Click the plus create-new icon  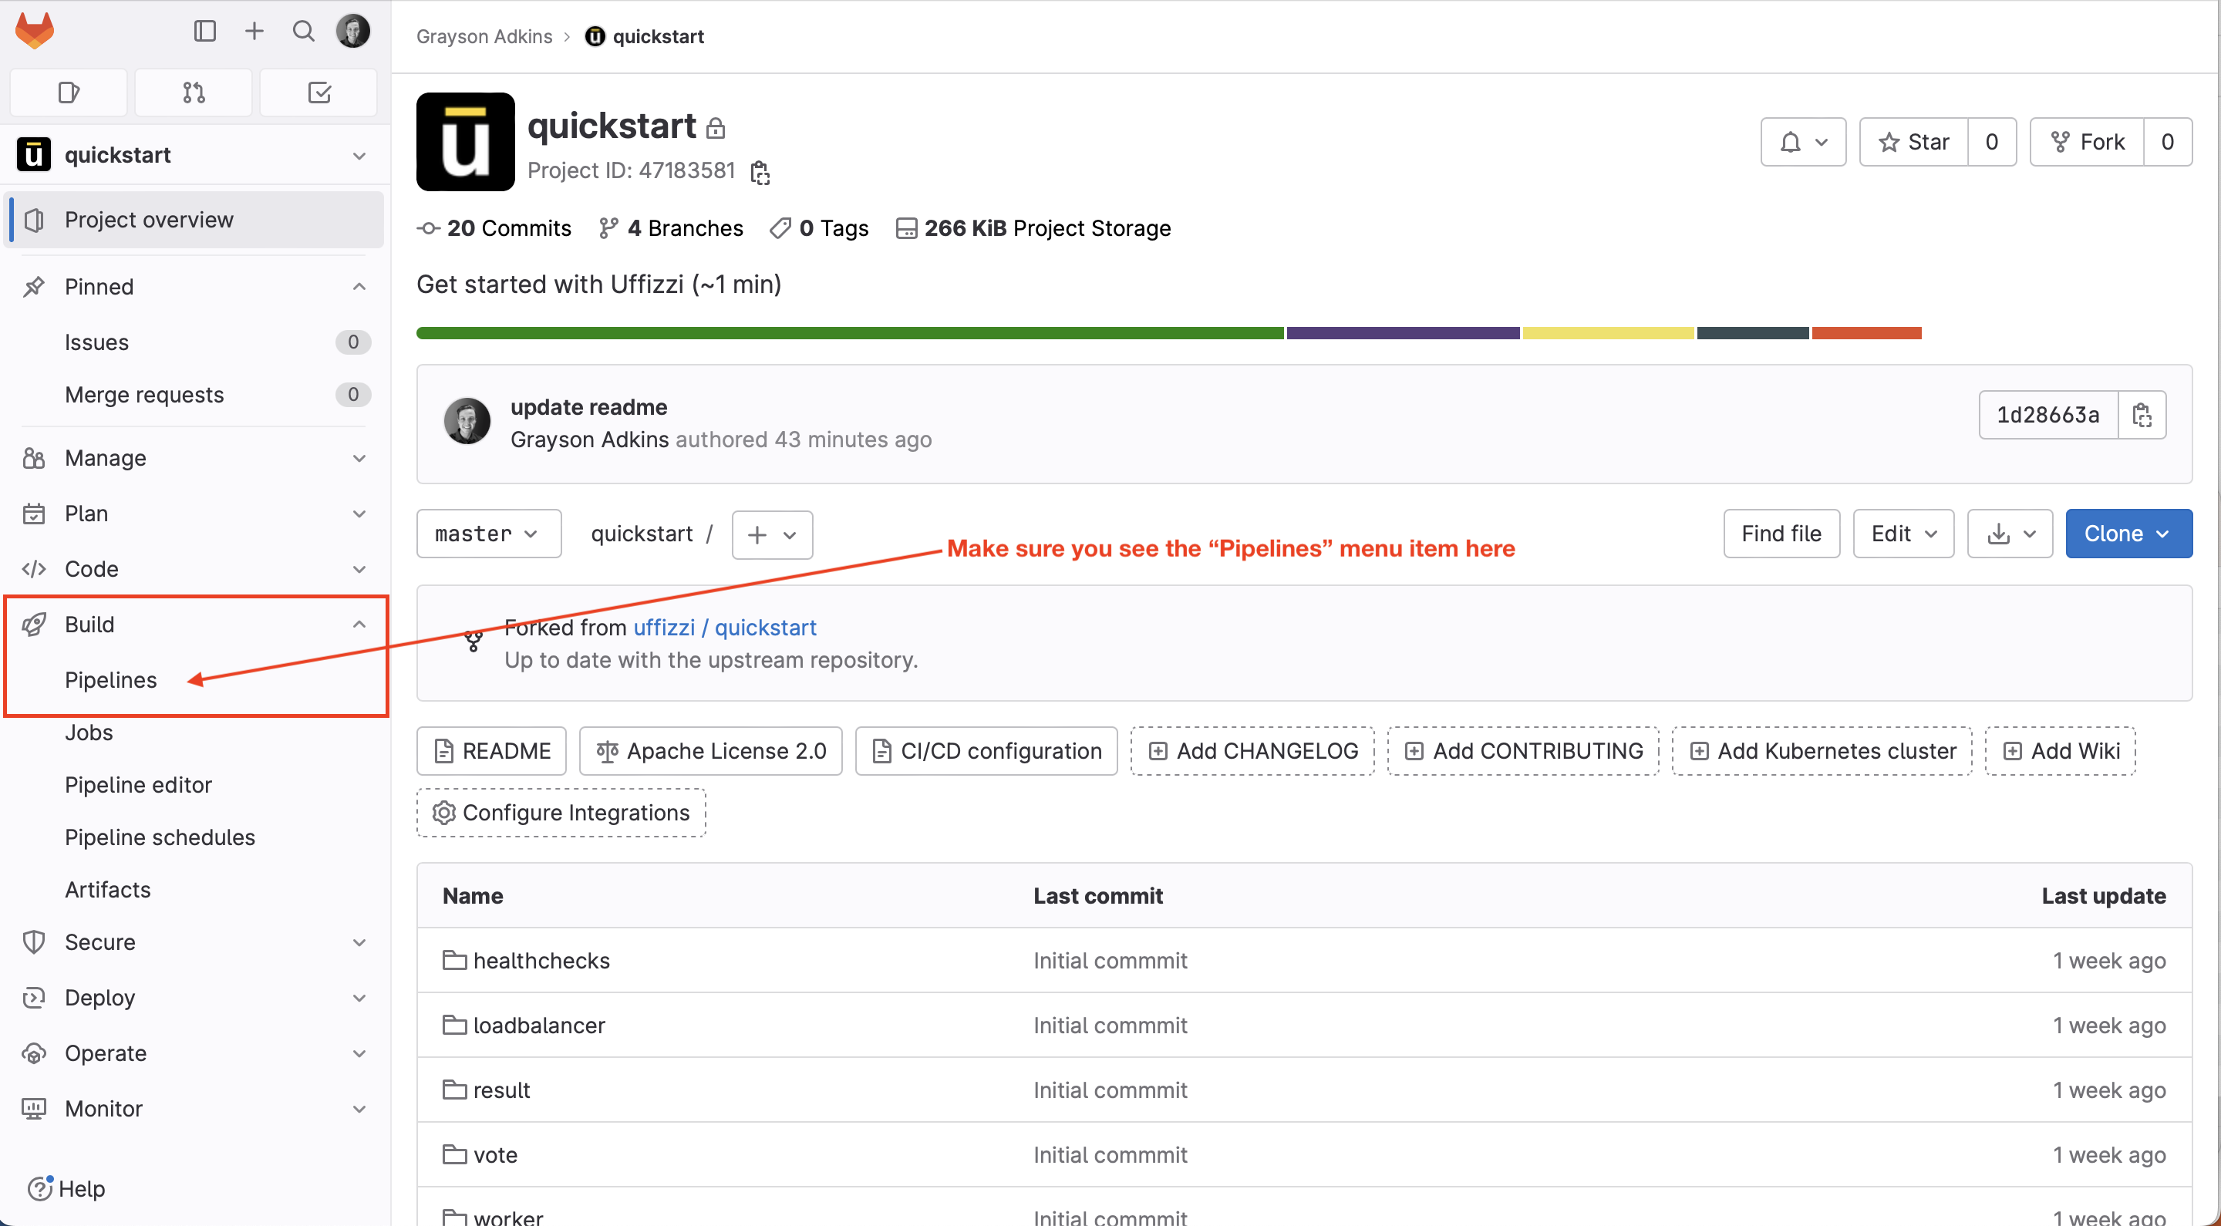[x=254, y=31]
